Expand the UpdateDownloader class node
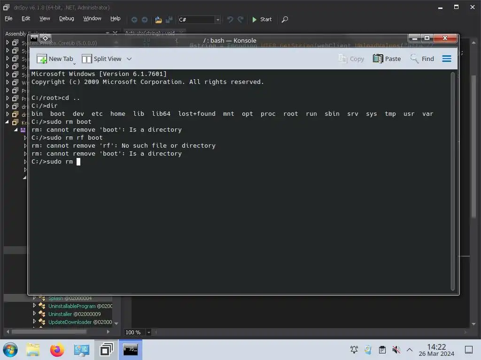 click(x=34, y=322)
